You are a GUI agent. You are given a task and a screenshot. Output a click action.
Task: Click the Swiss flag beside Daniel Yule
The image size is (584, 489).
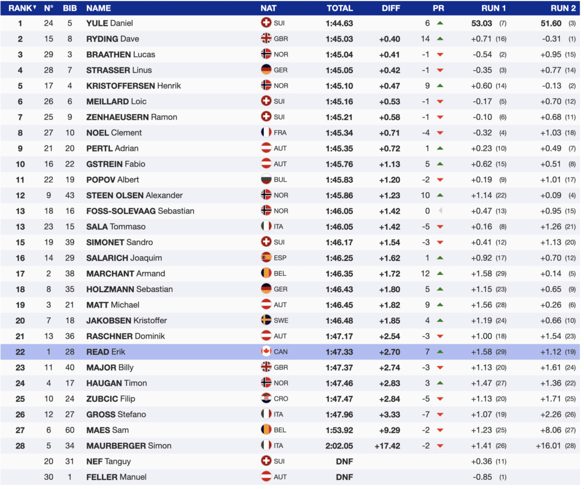pyautogui.click(x=266, y=23)
